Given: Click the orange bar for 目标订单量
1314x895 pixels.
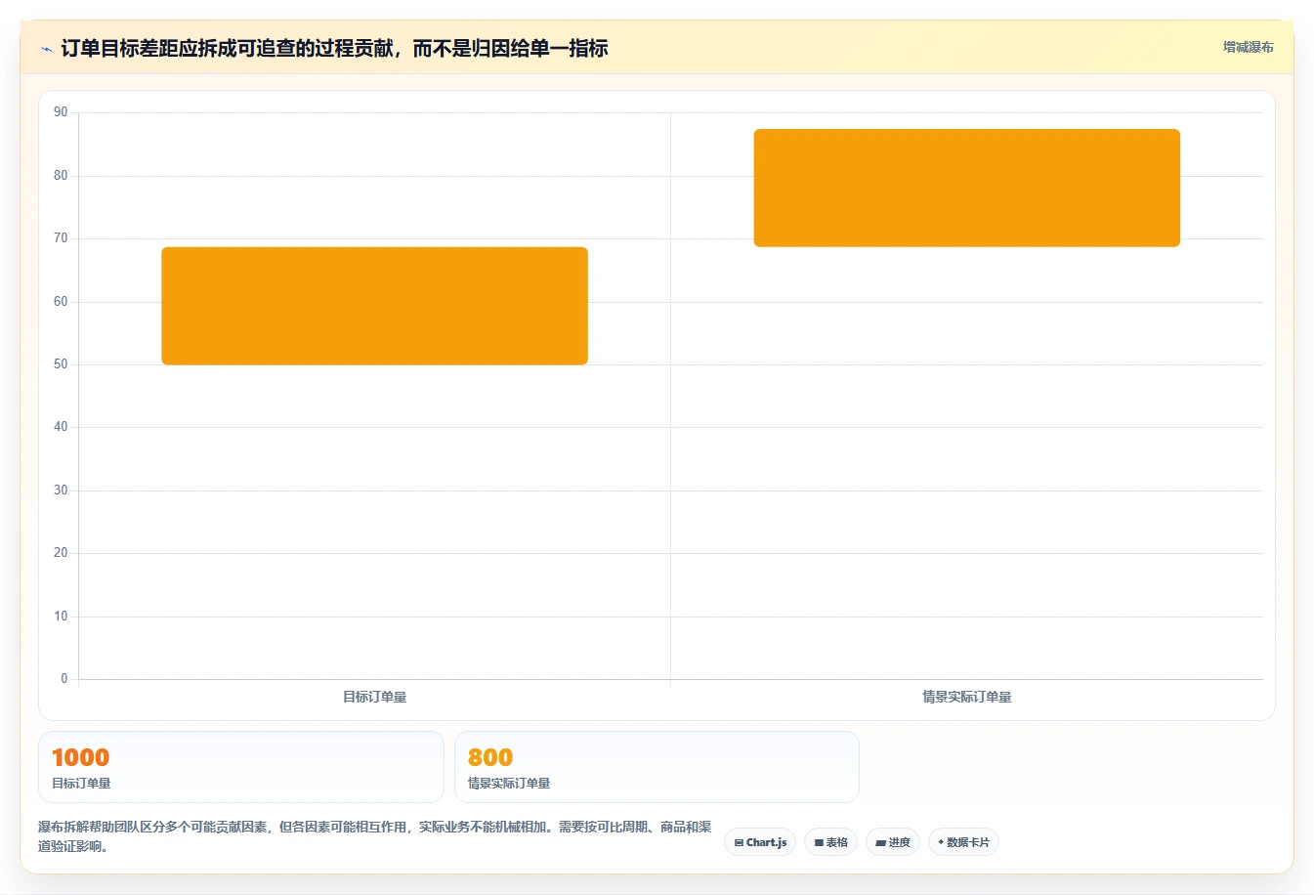Looking at the screenshot, I should point(374,306).
